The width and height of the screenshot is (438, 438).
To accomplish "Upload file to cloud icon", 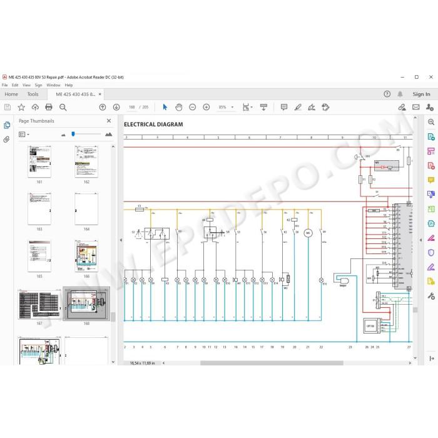I will tap(35, 107).
